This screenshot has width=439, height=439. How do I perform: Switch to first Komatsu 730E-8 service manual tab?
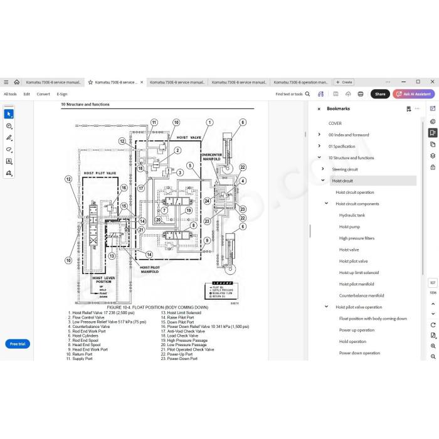click(x=53, y=82)
